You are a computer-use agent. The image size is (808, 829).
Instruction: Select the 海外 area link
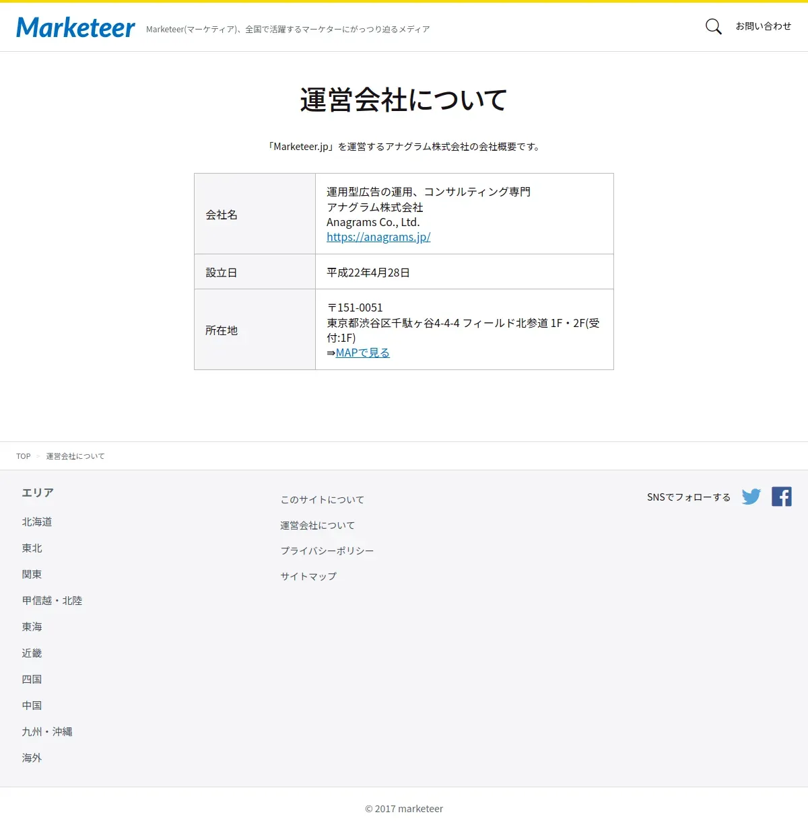coord(32,758)
